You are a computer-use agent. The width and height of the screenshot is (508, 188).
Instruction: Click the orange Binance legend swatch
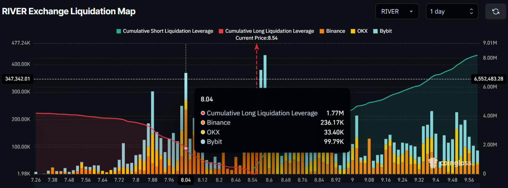pyautogui.click(x=322, y=31)
